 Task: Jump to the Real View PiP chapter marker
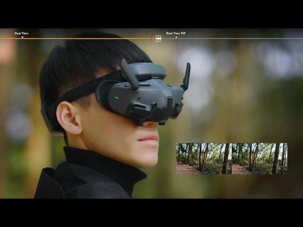176,37
